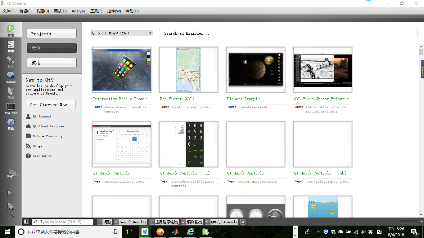
Task: Click the Get Started Now button
Action: click(50, 105)
